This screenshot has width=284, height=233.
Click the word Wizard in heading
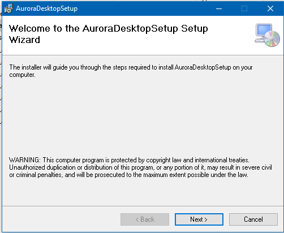pyautogui.click(x=24, y=40)
